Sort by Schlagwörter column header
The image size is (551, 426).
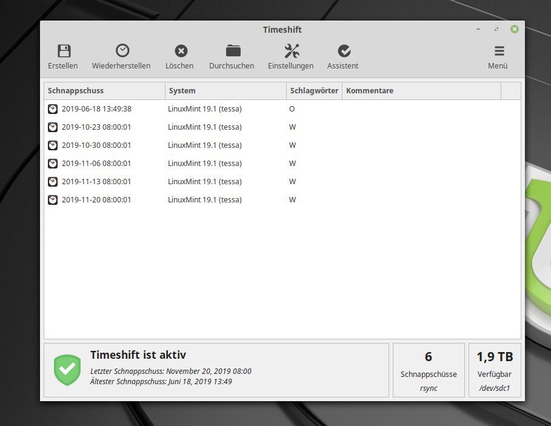[314, 91]
